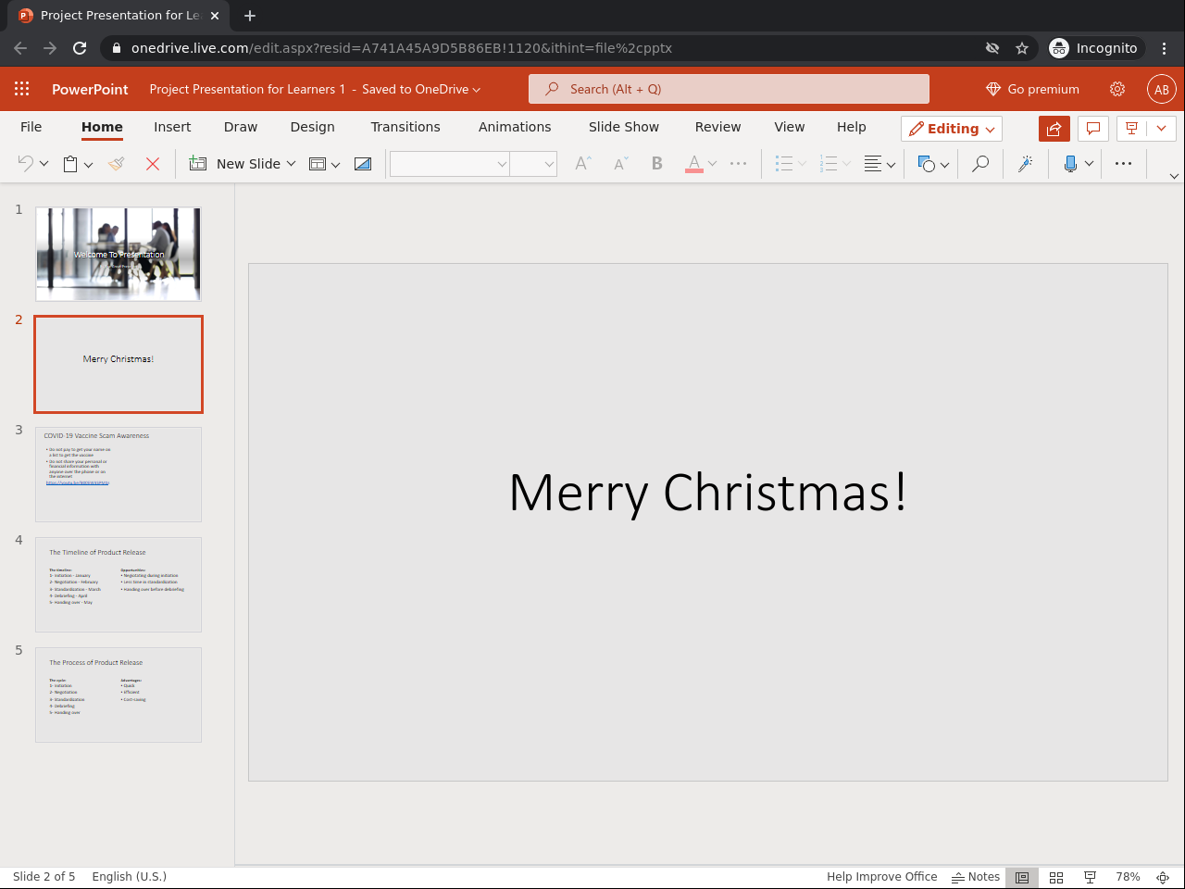Switch to the Draw tab
Screen dimensions: 1185x889
coord(241,127)
